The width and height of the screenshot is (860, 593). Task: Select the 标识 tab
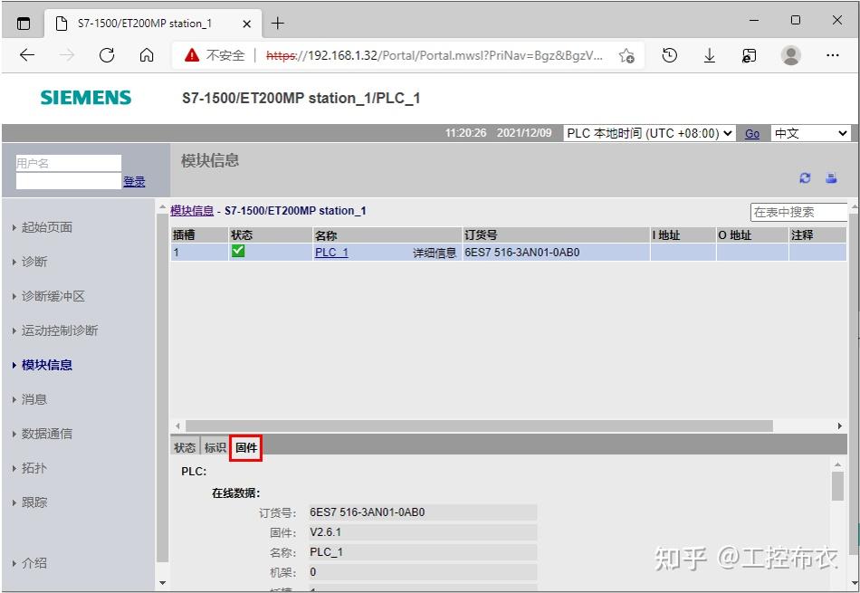[214, 446]
